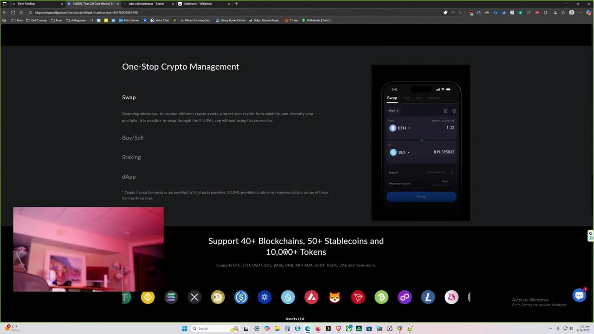Refresh the page
This screenshot has height=334, width=594.
[13, 13]
